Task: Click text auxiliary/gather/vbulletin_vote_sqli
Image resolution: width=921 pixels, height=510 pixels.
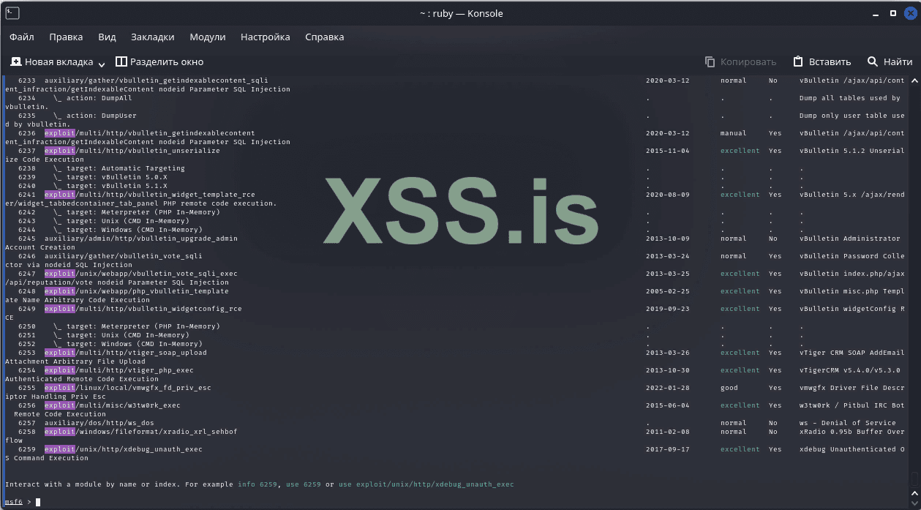Action: coord(124,256)
